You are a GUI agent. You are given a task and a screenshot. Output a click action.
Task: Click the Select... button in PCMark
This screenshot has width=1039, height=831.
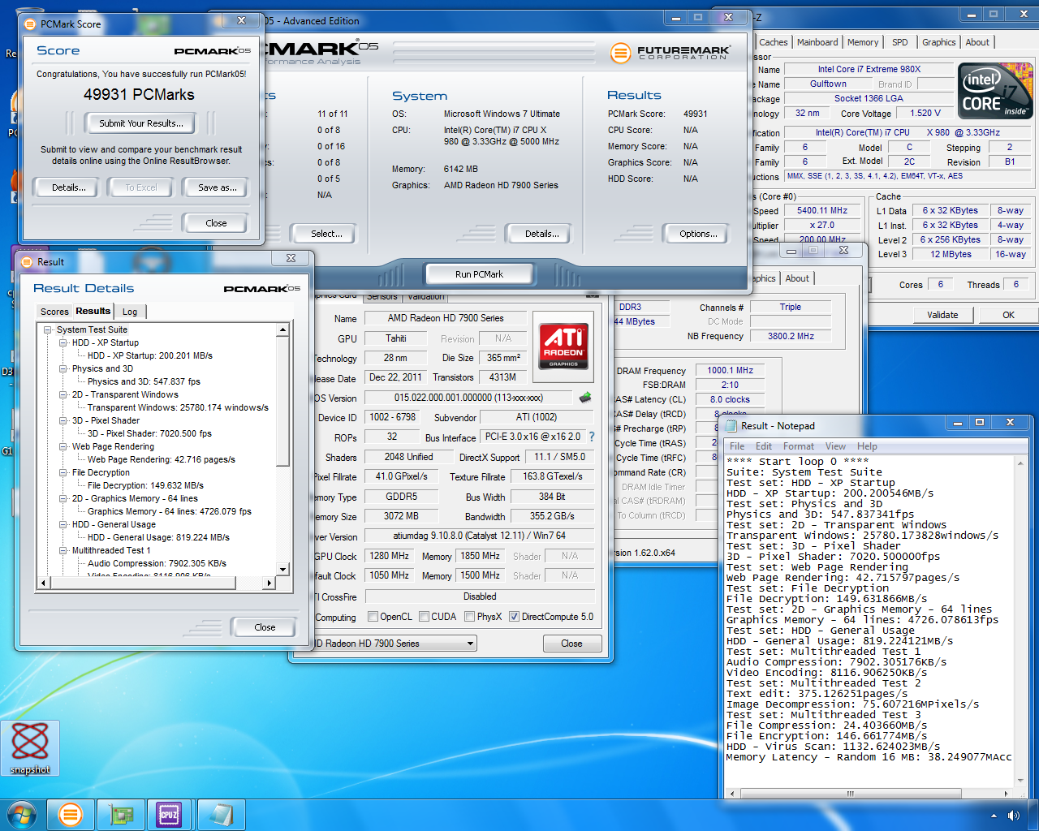tap(326, 234)
